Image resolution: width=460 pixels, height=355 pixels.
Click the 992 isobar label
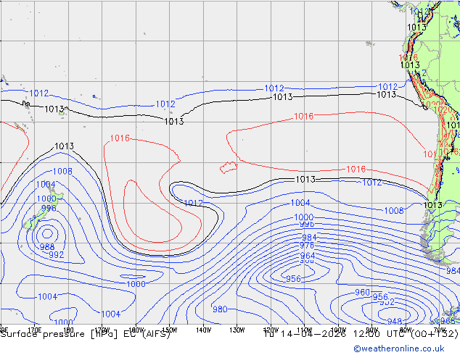56,254
